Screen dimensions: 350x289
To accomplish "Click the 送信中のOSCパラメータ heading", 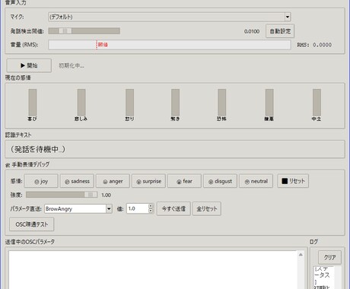I will tap(30, 242).
